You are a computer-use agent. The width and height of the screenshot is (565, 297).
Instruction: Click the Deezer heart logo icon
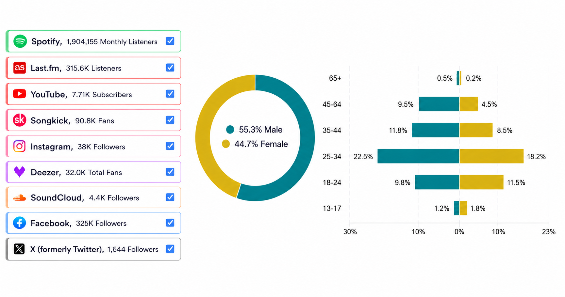click(20, 172)
